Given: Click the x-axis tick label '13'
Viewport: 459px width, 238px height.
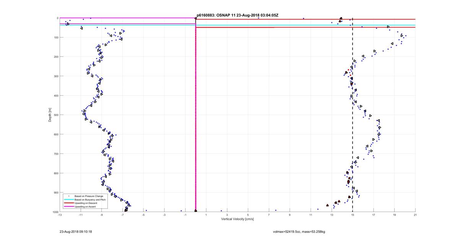Looking at the screenshot, I should click(332, 215).
